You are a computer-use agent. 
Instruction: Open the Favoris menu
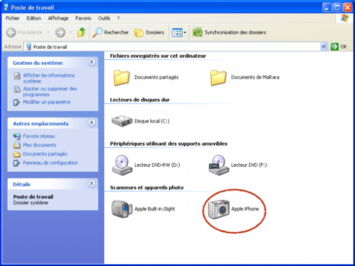pos(83,18)
